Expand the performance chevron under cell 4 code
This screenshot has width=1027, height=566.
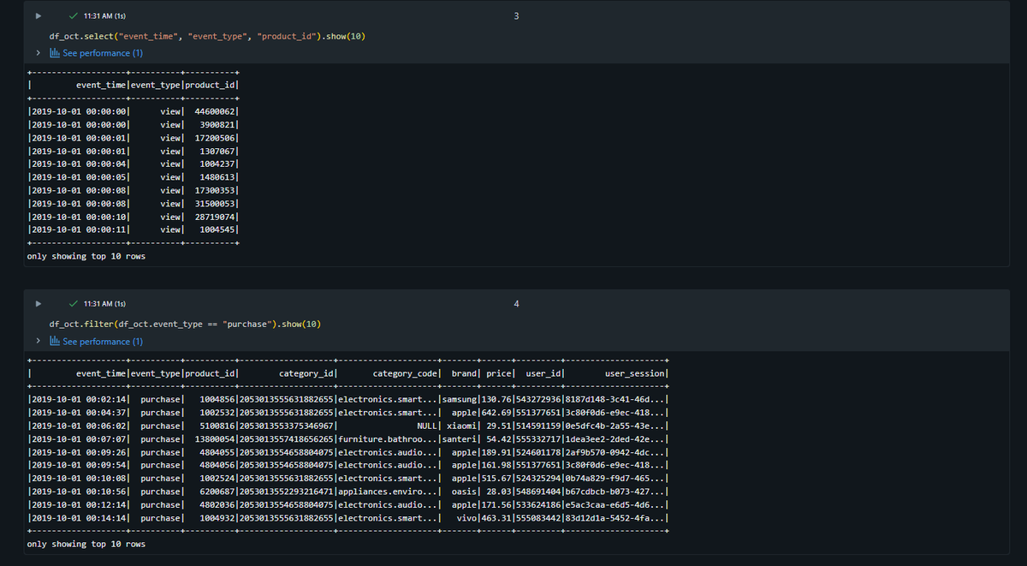pyautogui.click(x=39, y=342)
